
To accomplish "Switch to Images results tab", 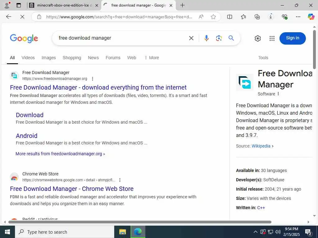I will [49, 58].
